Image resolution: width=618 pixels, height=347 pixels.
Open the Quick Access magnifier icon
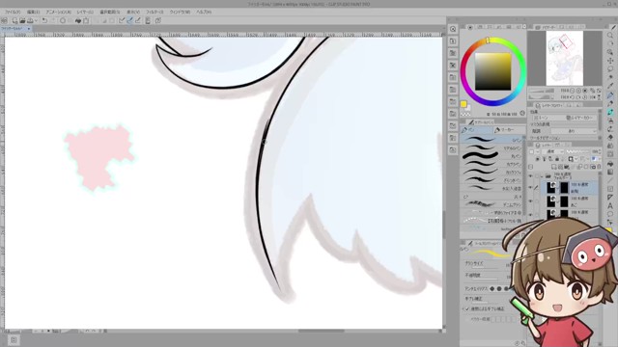453,29
